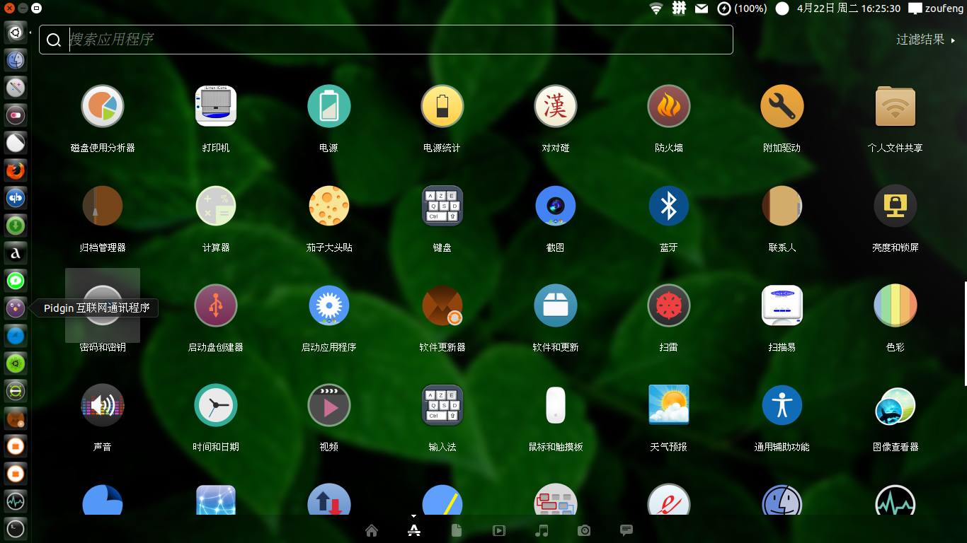967x543 pixels.
Task: Open 亮度和锁屏 brightness and lock
Action: (896, 206)
